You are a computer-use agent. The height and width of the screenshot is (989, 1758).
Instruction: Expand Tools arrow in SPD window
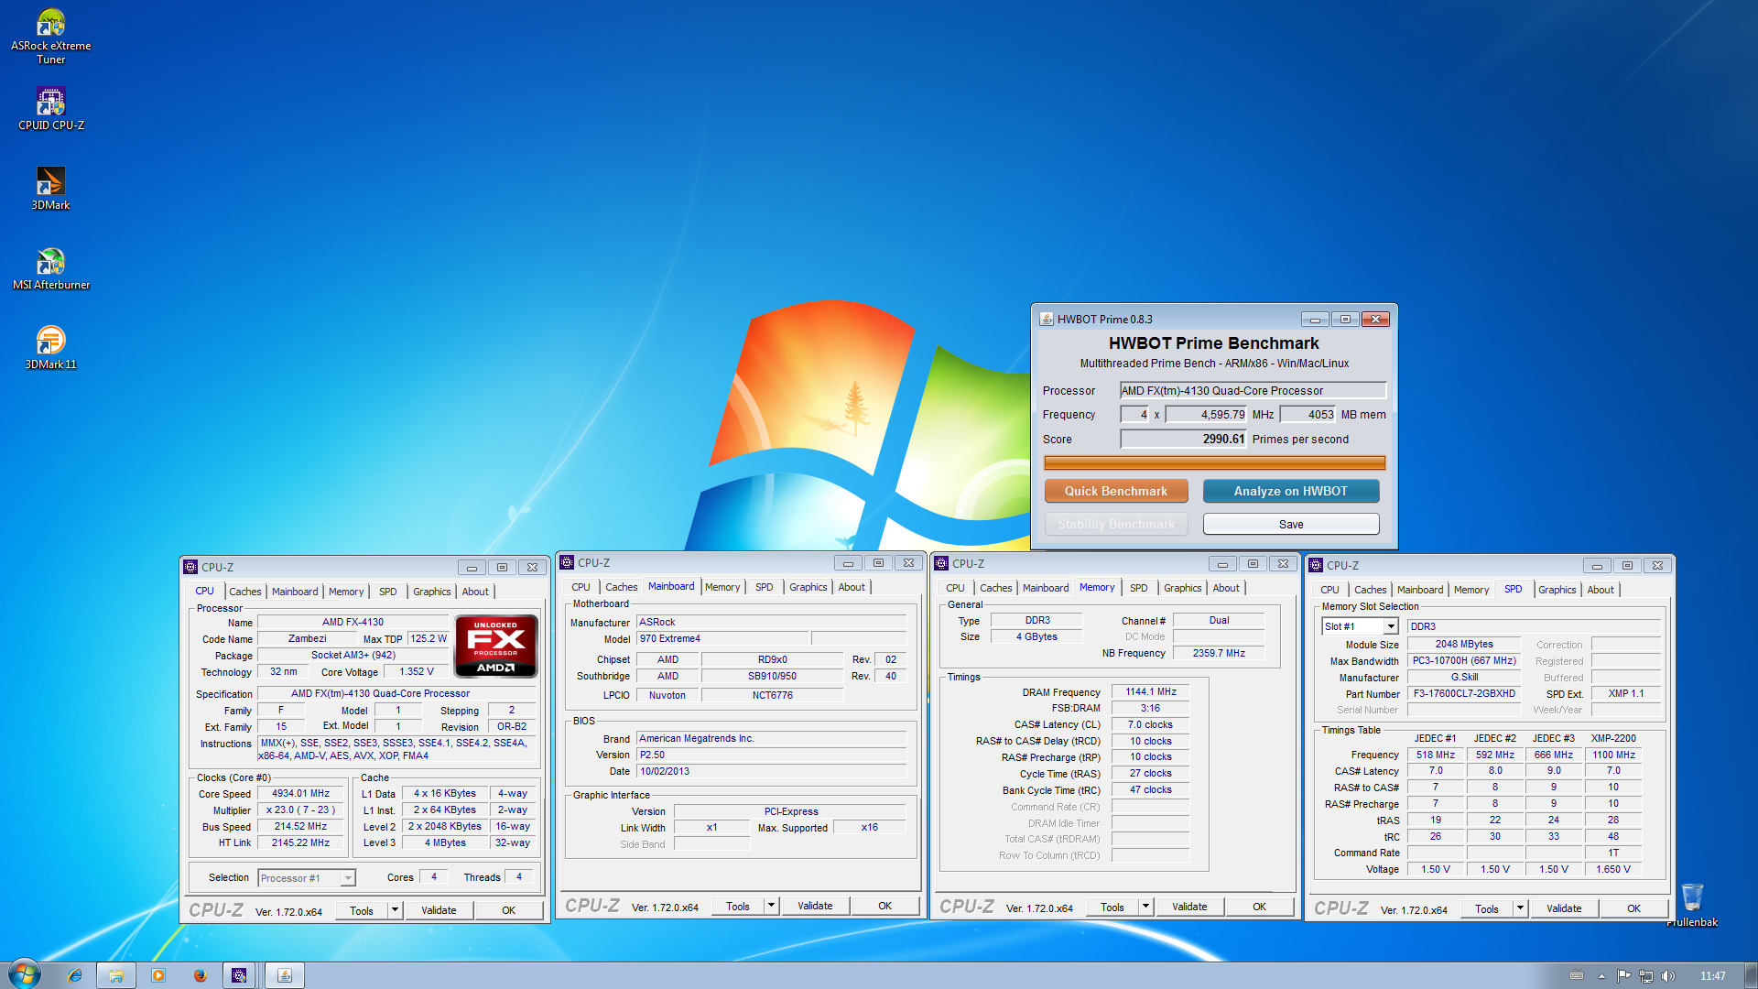[x=1521, y=908]
